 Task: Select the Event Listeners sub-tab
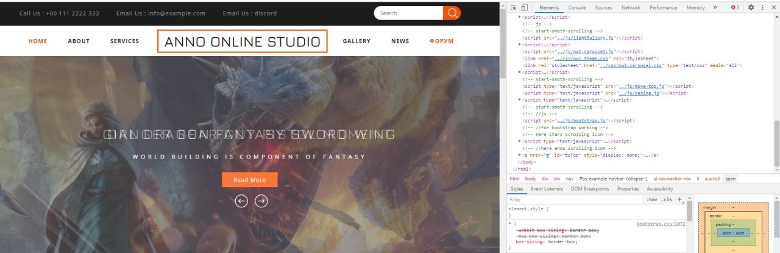pyautogui.click(x=547, y=189)
